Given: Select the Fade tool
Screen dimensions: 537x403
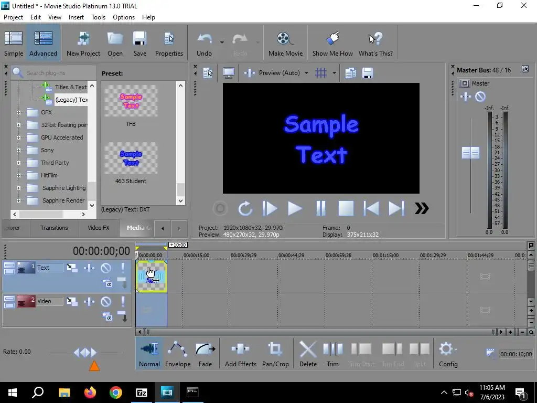Looking at the screenshot, I should [x=205, y=354].
